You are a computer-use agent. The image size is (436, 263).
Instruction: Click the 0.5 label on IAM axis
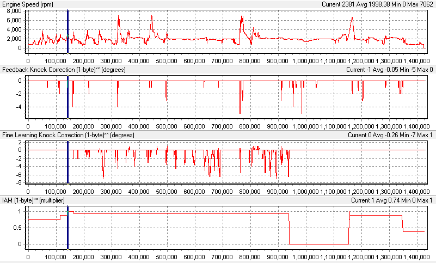pyautogui.click(x=17, y=228)
